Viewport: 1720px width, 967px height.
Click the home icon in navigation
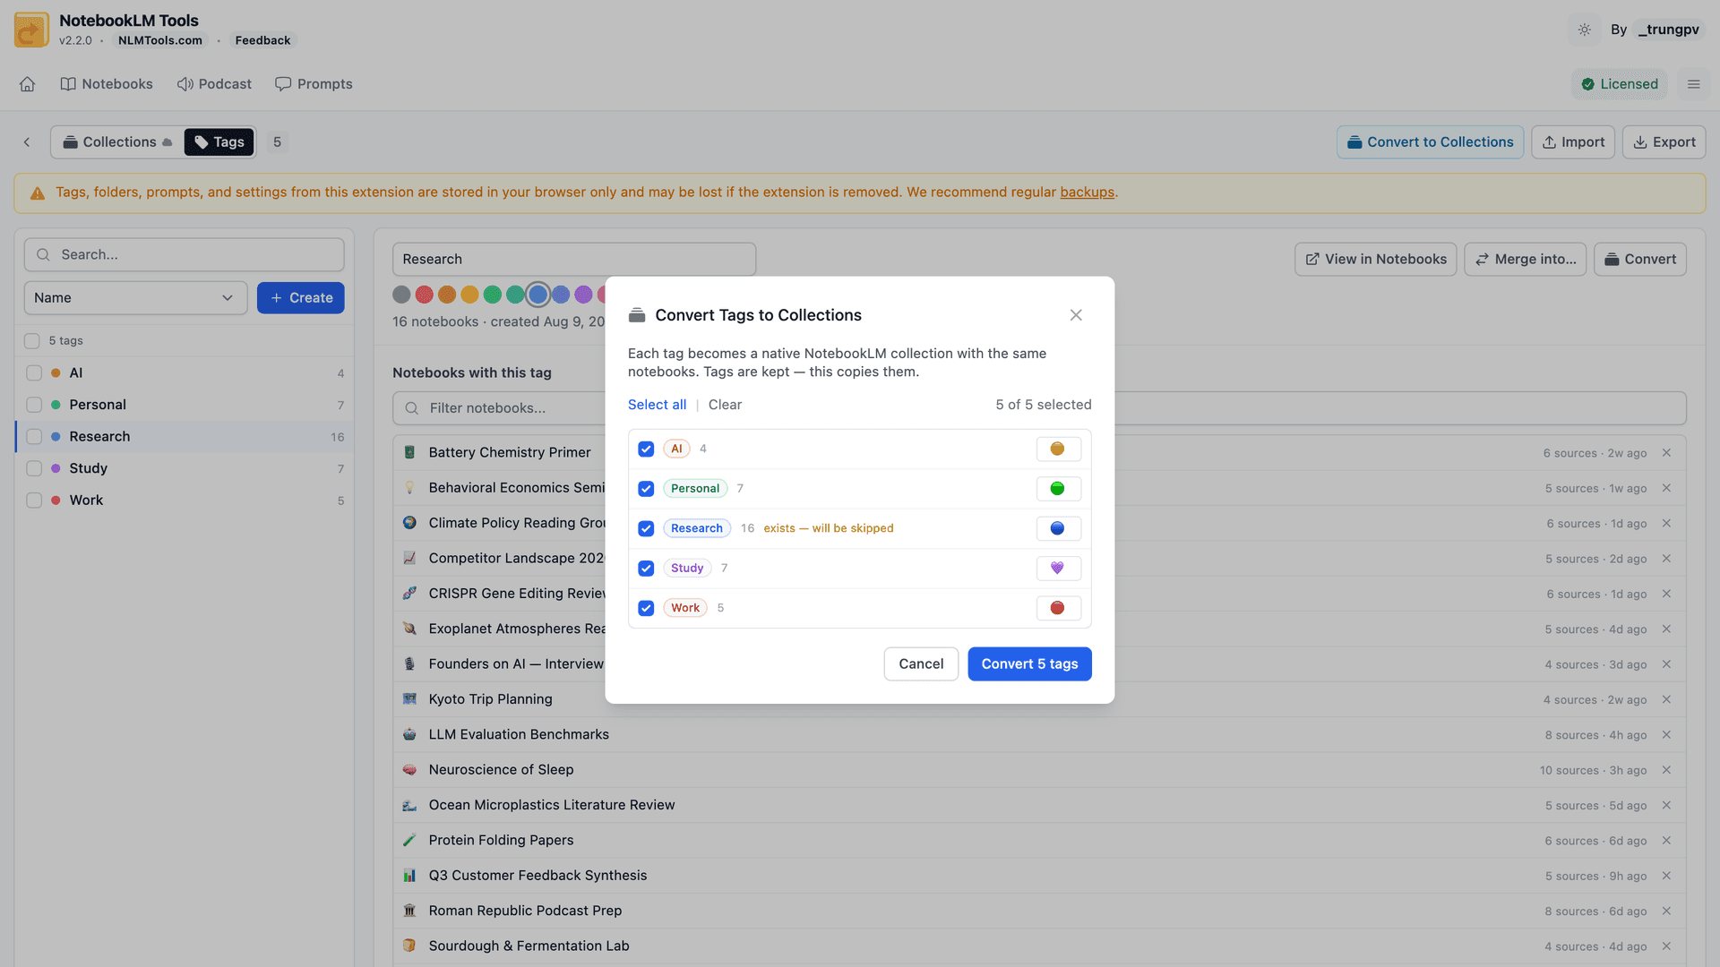click(27, 84)
